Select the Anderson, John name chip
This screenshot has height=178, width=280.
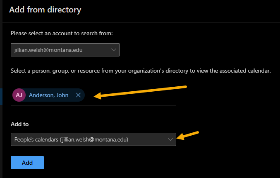(x=48, y=95)
